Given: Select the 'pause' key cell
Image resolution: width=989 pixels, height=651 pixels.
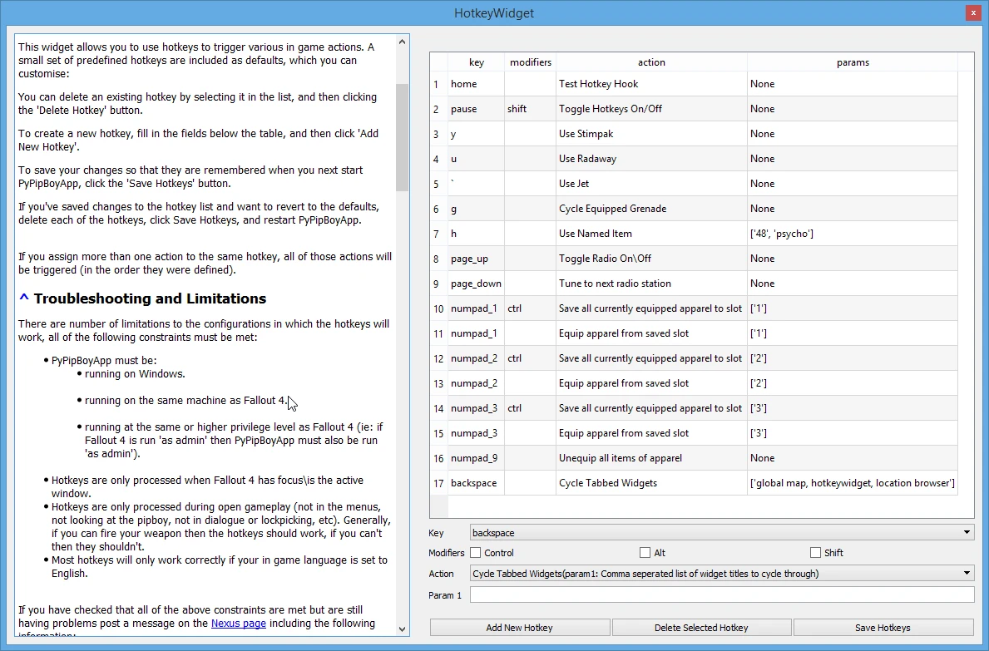Looking at the screenshot, I should click(x=477, y=109).
